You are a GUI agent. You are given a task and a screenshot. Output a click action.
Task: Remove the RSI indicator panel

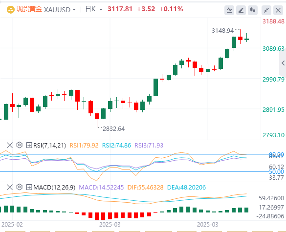coord(10,145)
